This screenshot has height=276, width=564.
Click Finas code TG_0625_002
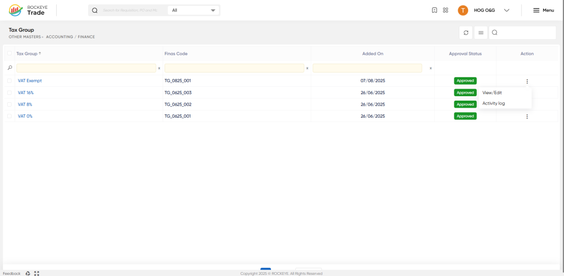[x=178, y=104]
